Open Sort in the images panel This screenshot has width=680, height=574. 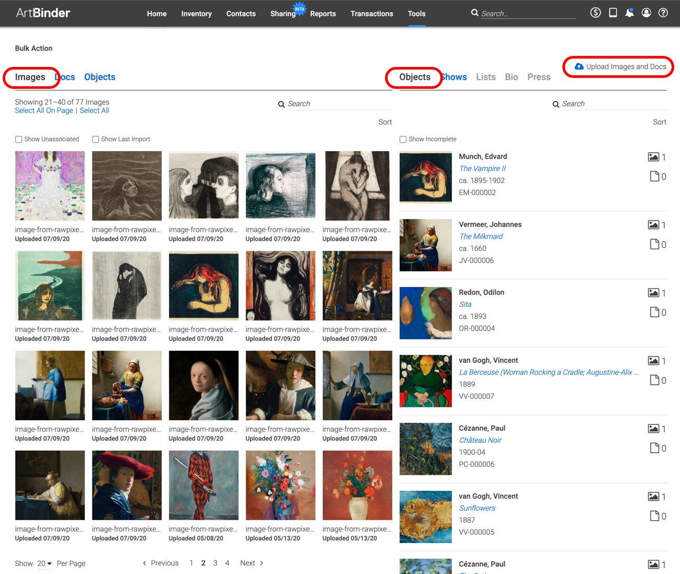pyautogui.click(x=385, y=122)
